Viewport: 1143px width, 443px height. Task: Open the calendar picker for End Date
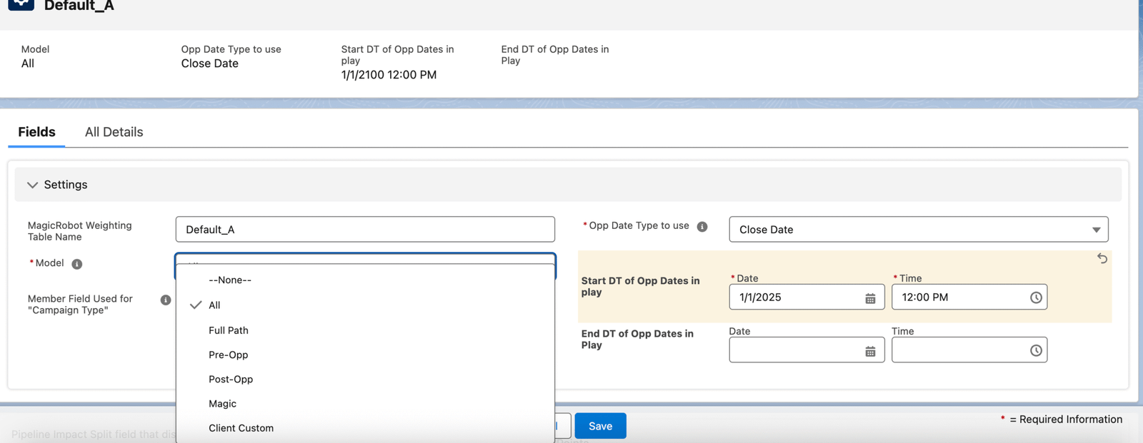tap(870, 351)
